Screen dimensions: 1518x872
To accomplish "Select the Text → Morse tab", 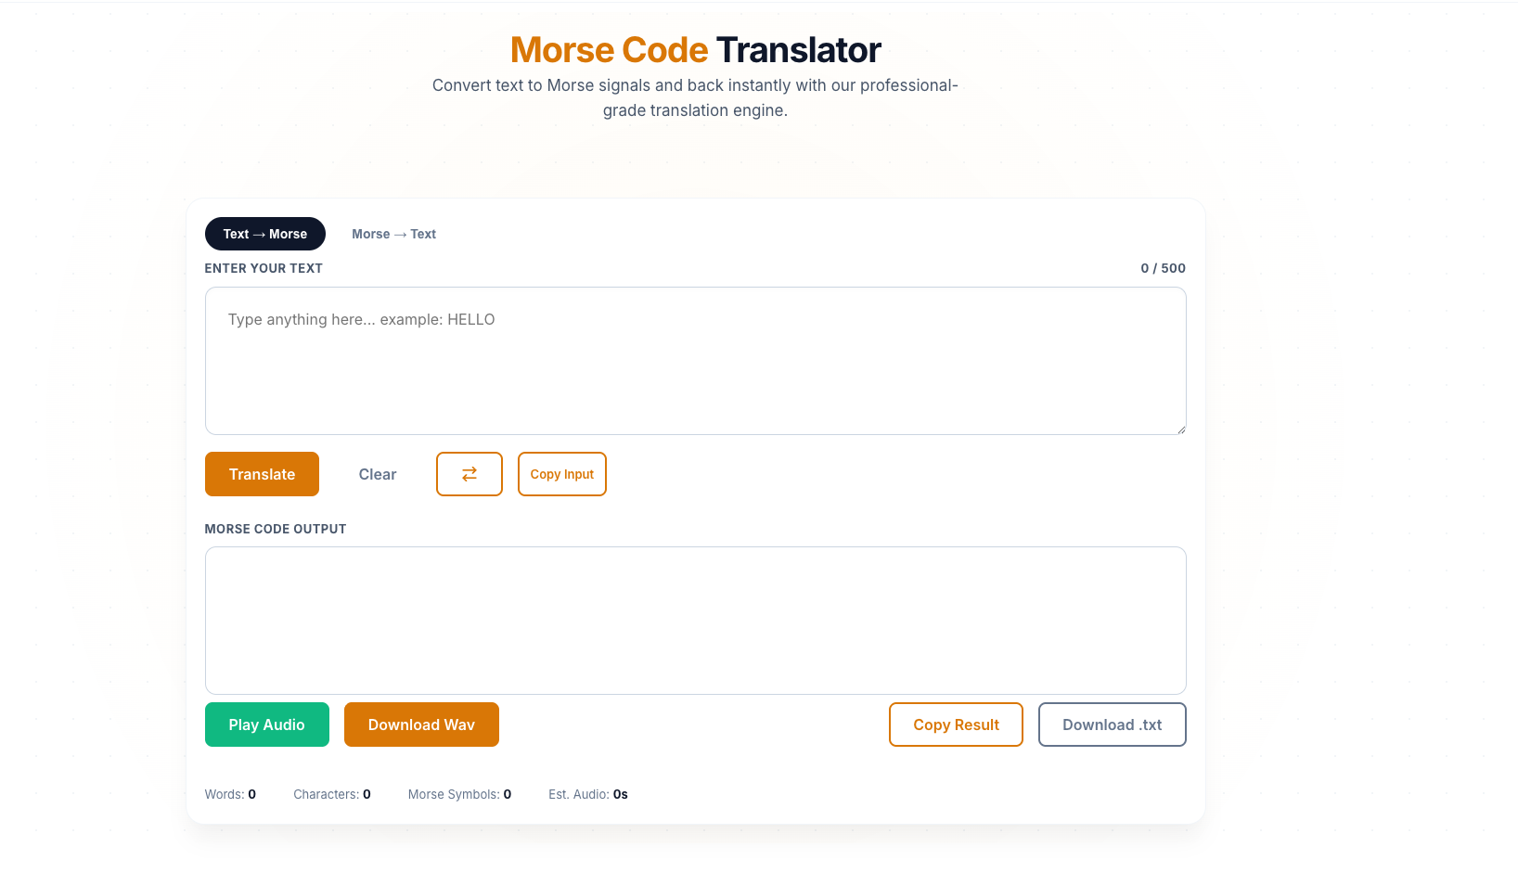I will point(264,234).
